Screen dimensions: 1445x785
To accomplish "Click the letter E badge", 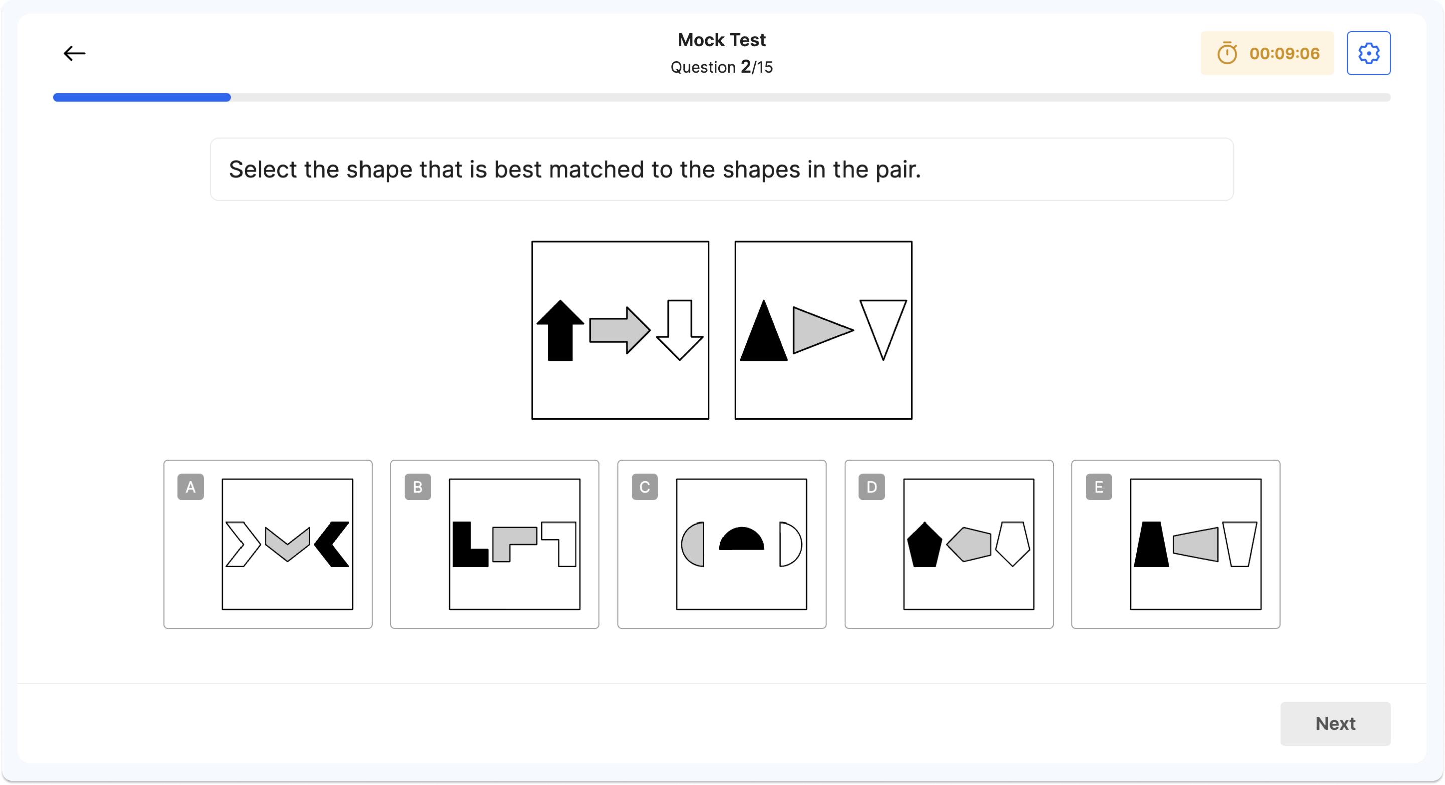I will 1098,487.
